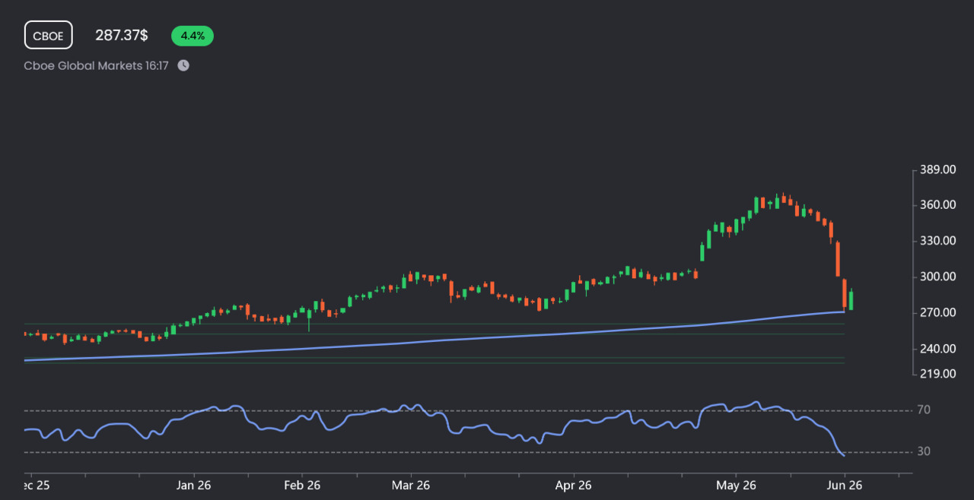Click the RSI 30 oversold level label

(924, 452)
